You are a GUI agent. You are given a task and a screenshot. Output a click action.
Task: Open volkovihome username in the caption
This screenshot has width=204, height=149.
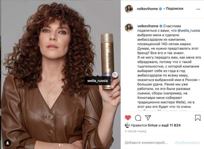click(x=148, y=26)
